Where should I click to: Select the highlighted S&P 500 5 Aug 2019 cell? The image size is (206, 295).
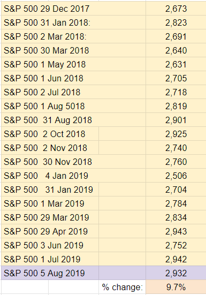(50, 273)
